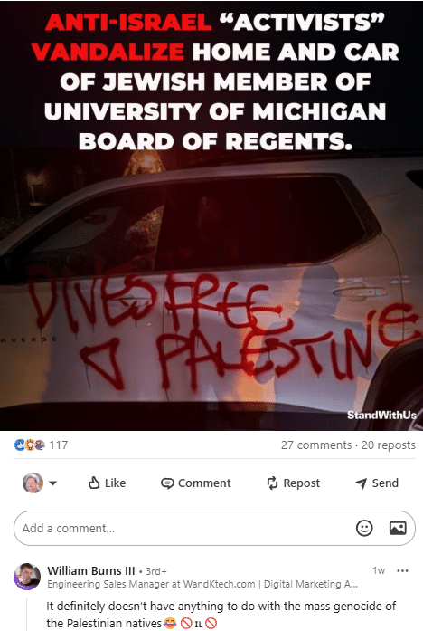This screenshot has width=423, height=631.
Task: Click the Like thumbs-up icon
Action: pyautogui.click(x=94, y=483)
